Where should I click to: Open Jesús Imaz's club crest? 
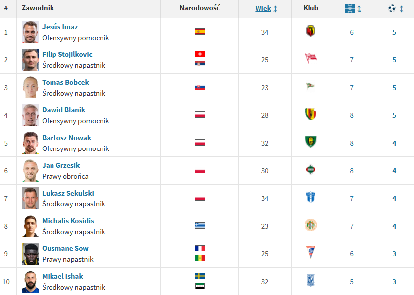pos(311,31)
